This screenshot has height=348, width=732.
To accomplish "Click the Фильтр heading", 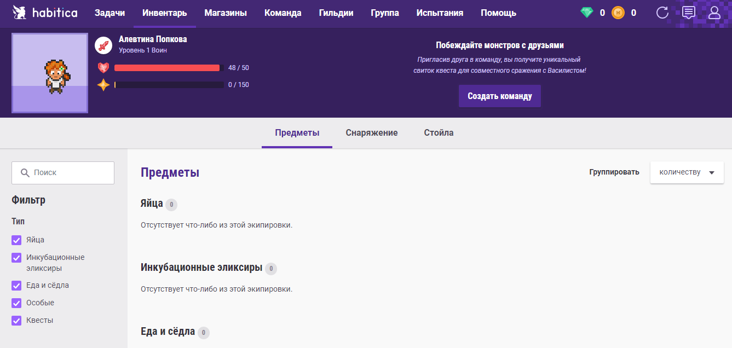I will coord(28,200).
